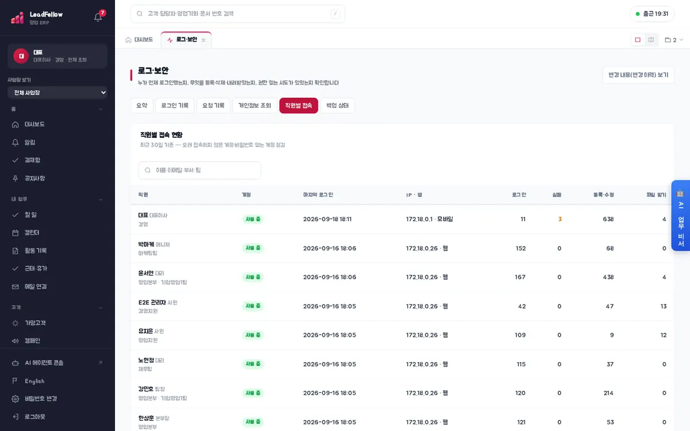Click the 이름·이메일·부서·팀 filter field
690x431 pixels.
(200, 170)
